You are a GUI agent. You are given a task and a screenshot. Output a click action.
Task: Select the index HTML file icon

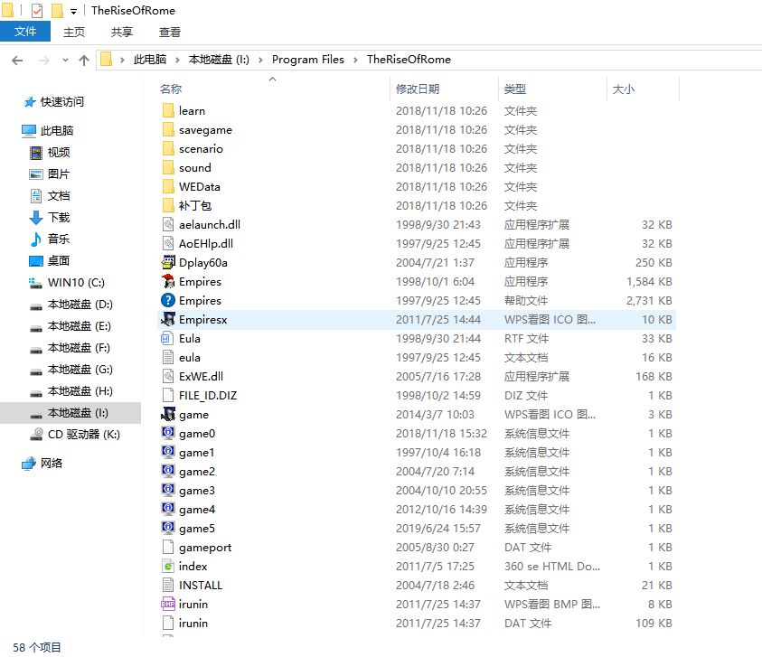(x=170, y=566)
